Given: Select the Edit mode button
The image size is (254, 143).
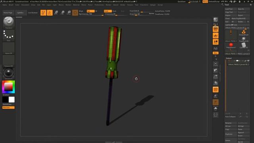Looking at the screenshot, I should [x=43, y=13].
